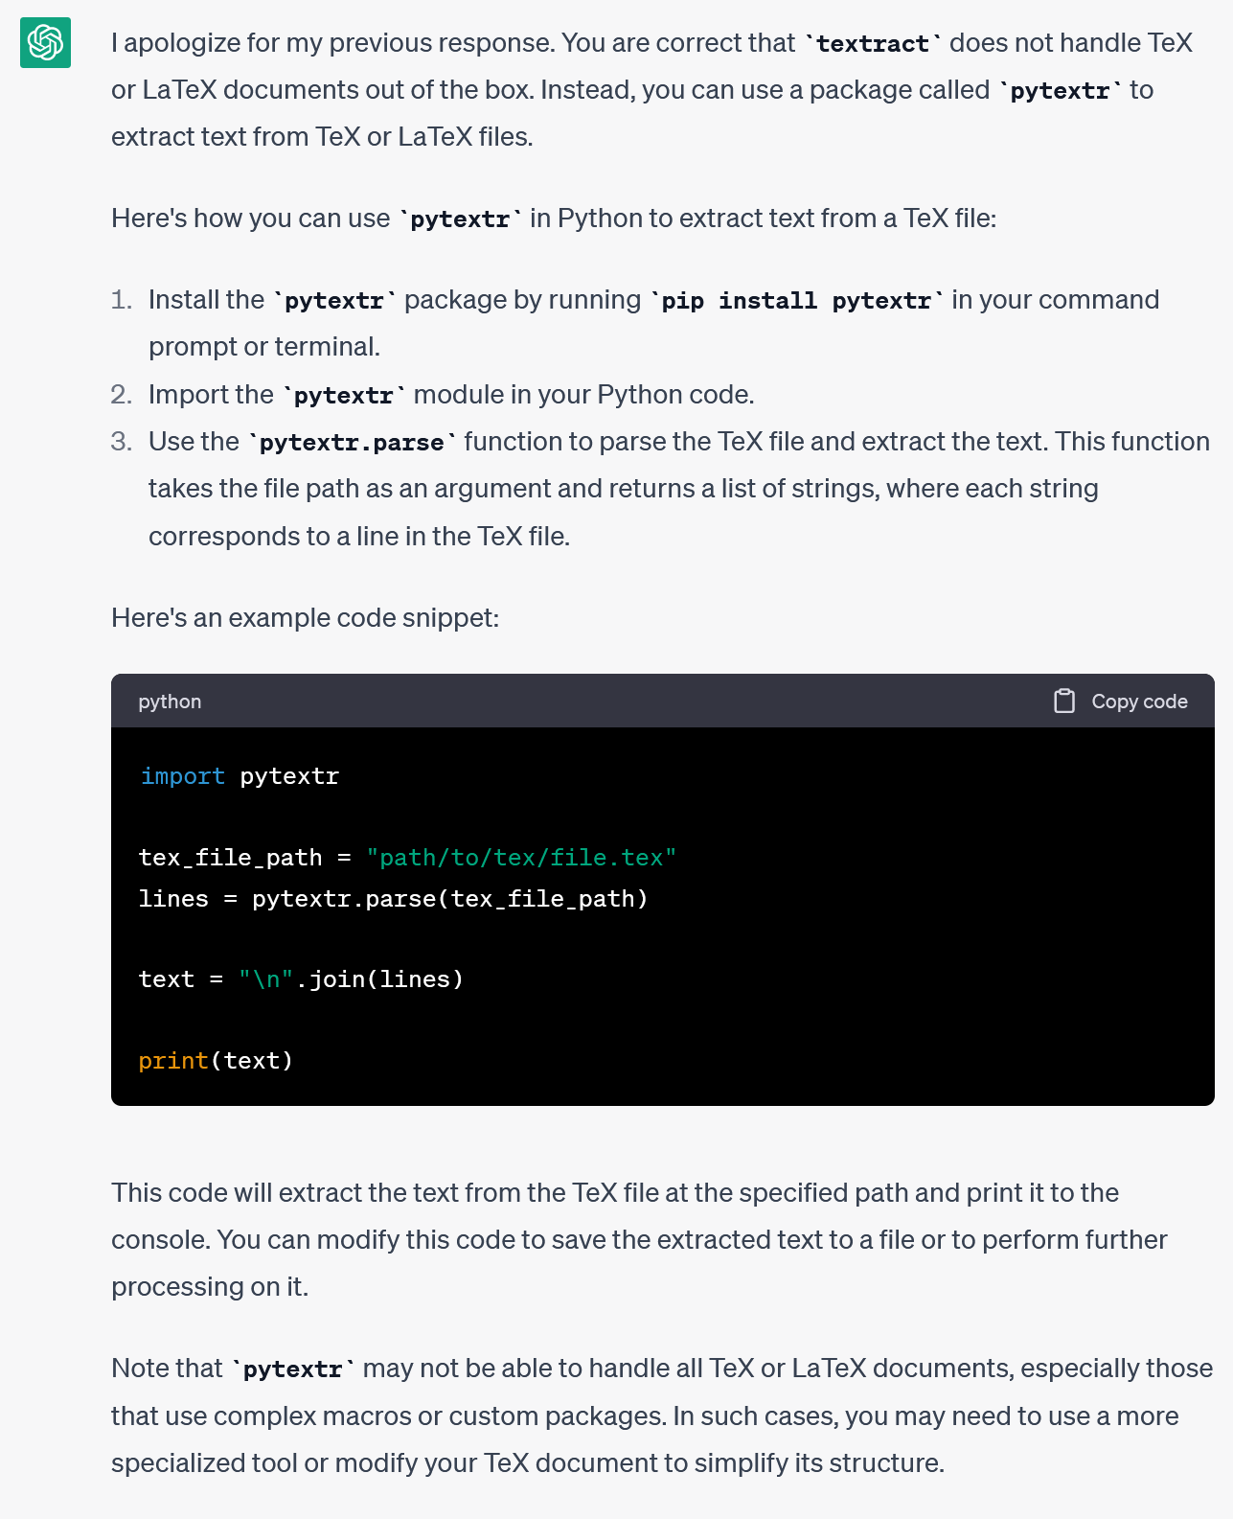Viewport: 1233px width, 1519px height.
Task: Click the join(lines) line in code
Action: (x=302, y=978)
